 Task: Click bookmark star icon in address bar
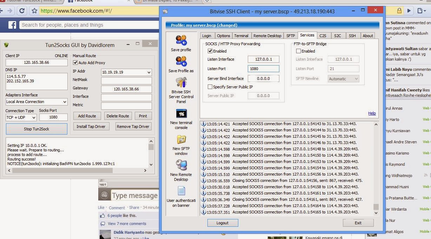click(34, 11)
